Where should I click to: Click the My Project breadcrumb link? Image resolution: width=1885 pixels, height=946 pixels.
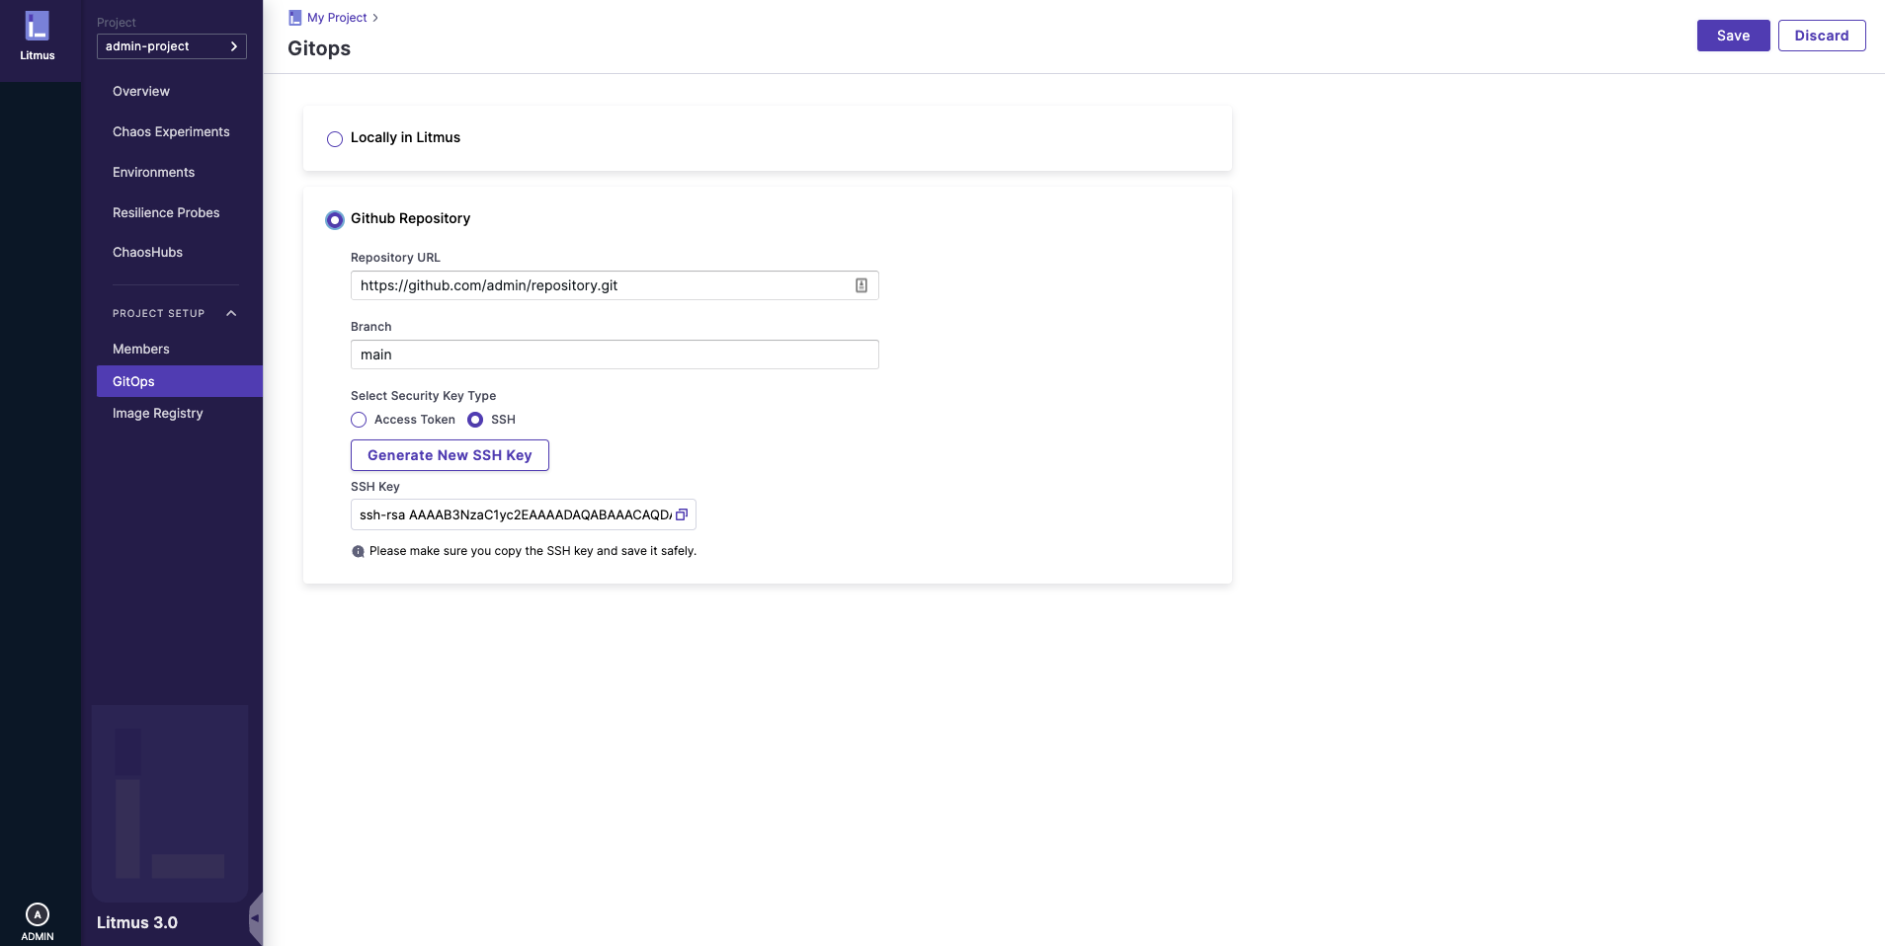tap(337, 18)
